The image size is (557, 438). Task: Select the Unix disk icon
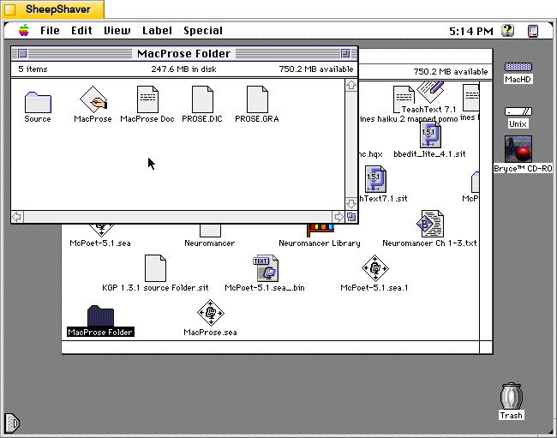pyautogui.click(x=518, y=111)
